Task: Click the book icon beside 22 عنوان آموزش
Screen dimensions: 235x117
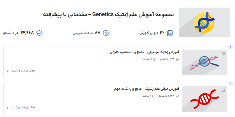Action: point(170,33)
